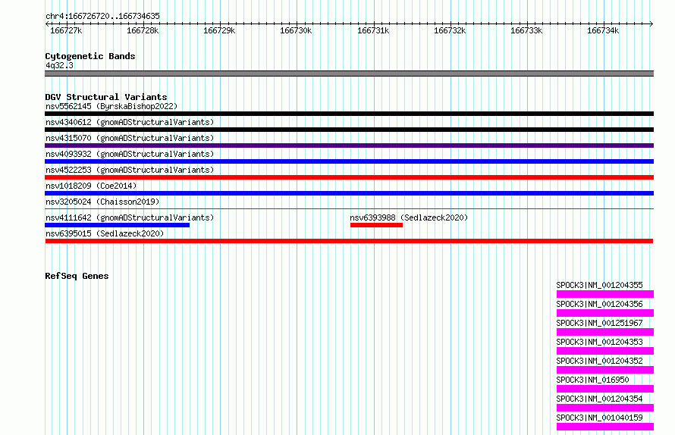Select the short blue bar for nsv4111642
Image resolution: width=675 pixels, height=435 pixels.
[x=117, y=225]
